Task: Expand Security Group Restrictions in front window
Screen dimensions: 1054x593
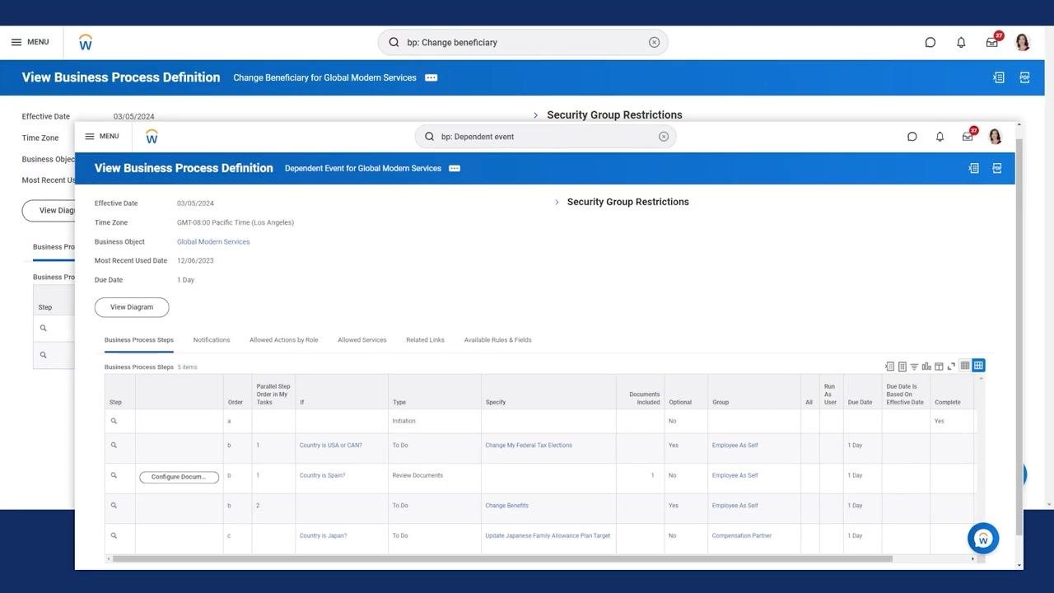Action: pyautogui.click(x=557, y=202)
